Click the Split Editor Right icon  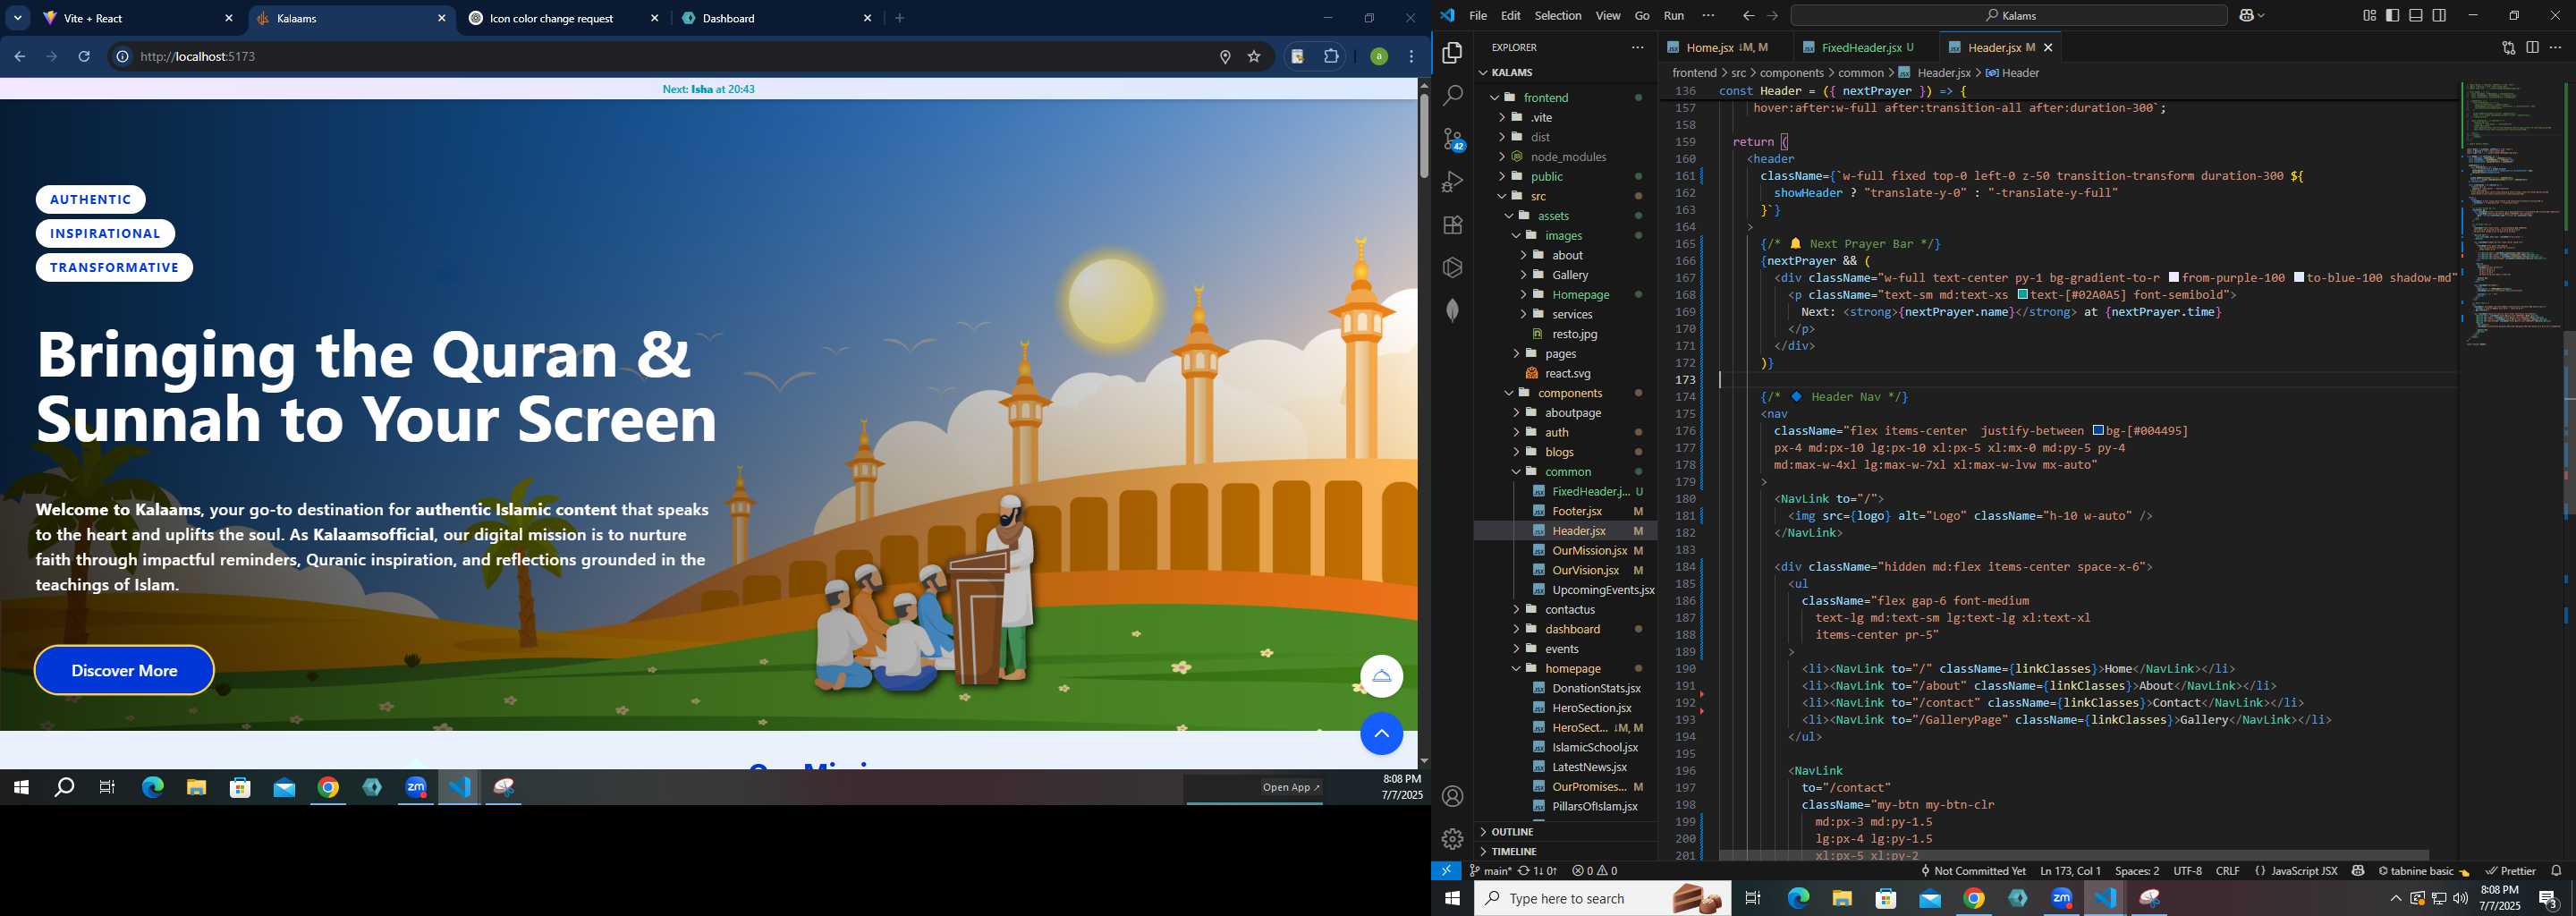coord(2532,47)
